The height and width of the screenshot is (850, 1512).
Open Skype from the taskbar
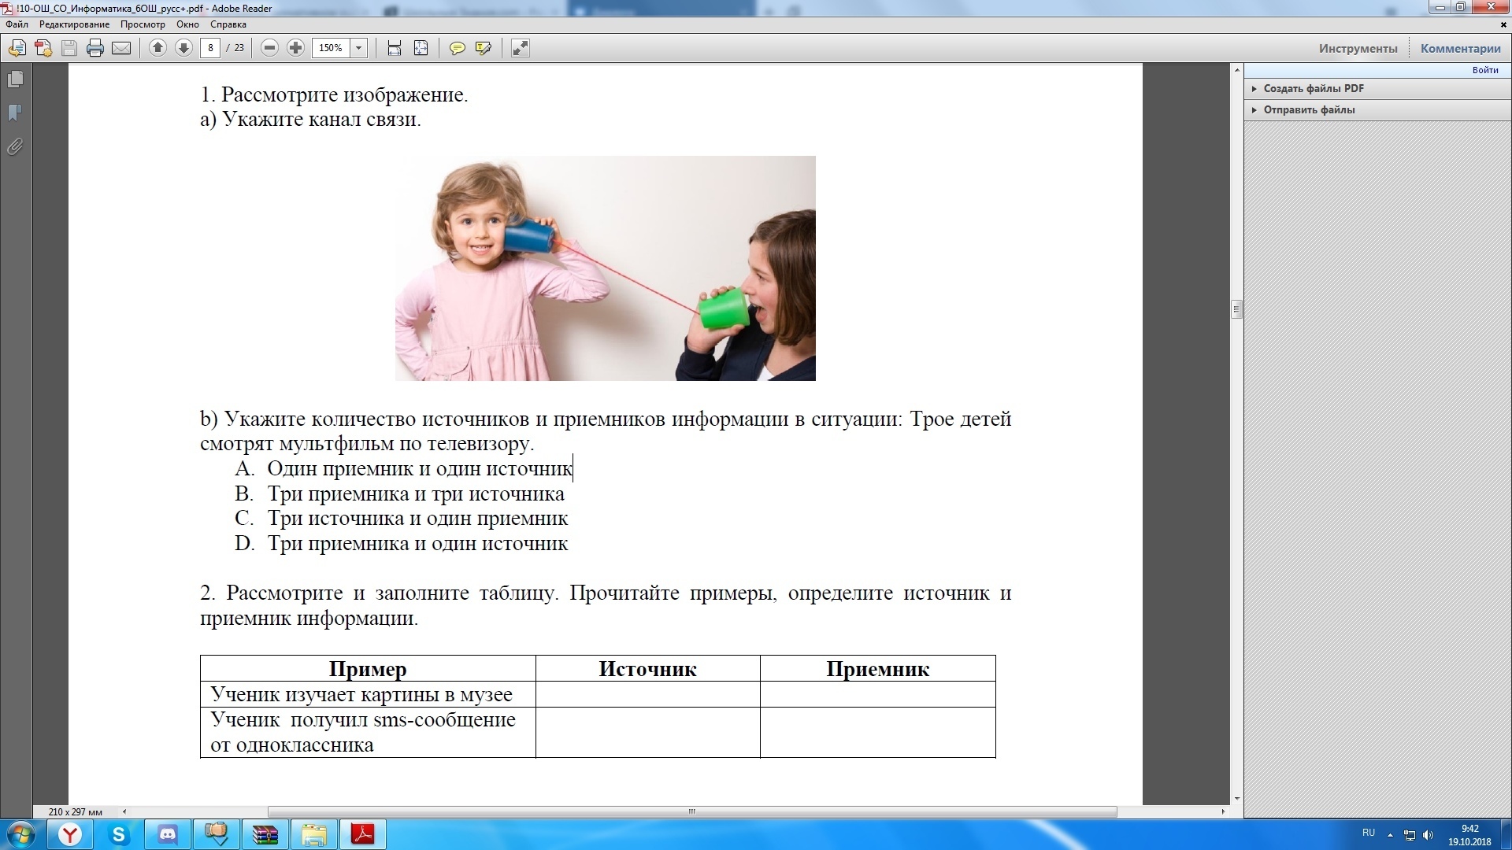coord(119,834)
